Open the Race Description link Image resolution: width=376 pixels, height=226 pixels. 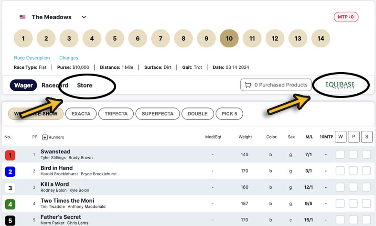click(32, 58)
